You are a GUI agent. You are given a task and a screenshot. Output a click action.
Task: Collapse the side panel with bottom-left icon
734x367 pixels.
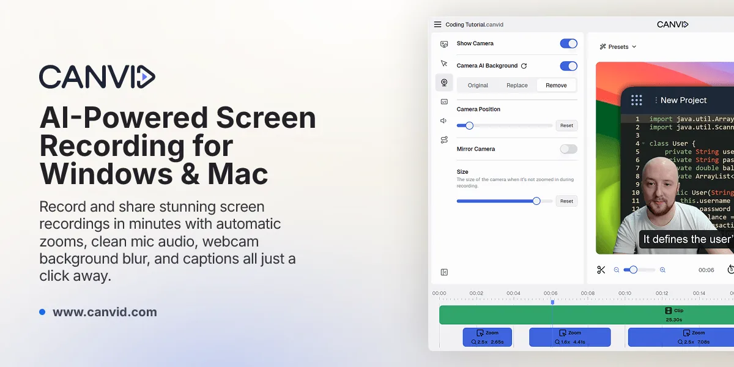tap(444, 272)
